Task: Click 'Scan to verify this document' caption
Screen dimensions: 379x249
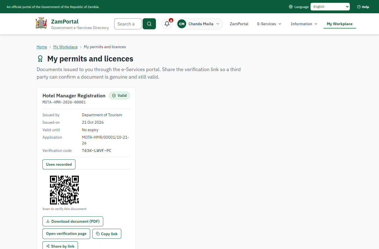Action: tap(64, 209)
